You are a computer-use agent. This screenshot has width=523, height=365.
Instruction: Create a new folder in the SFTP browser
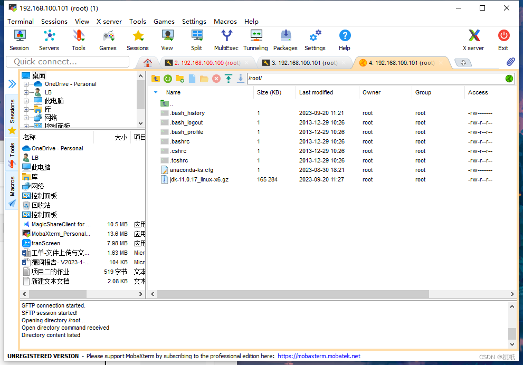point(180,78)
